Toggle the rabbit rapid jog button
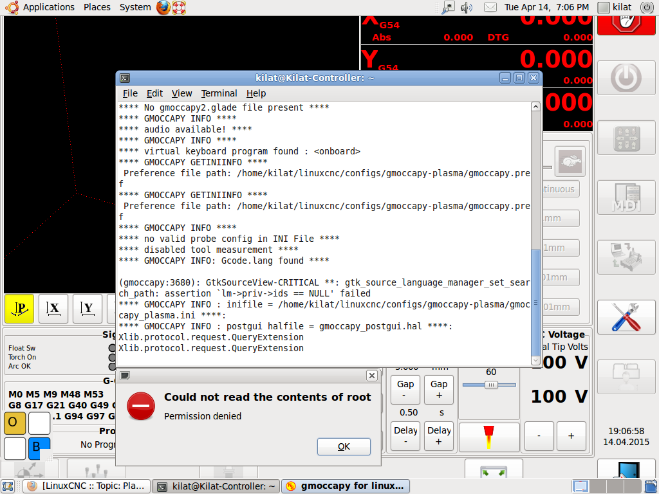This screenshot has height=494, width=659. (x=570, y=161)
